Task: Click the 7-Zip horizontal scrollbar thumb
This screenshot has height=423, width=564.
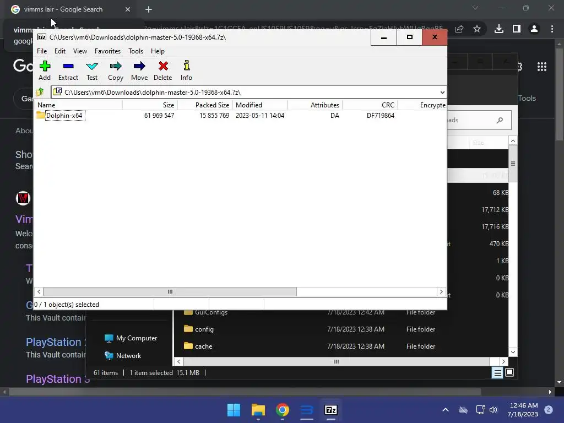Action: (170, 292)
